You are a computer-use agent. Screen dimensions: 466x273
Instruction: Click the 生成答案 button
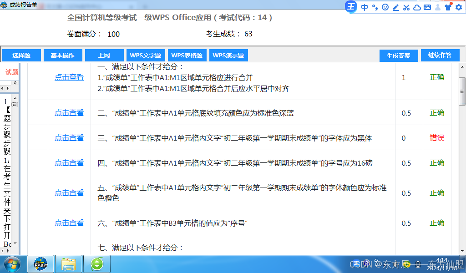399,56
